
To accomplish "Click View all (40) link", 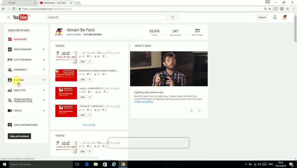I will [89, 125].
